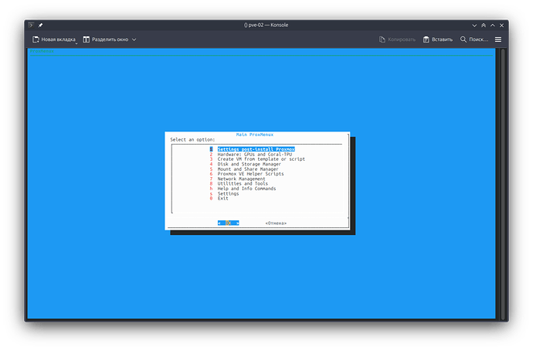Open Proxmox VE Helper Scripts
Image resolution: width=533 pixels, height=351 pixels.
[250, 174]
